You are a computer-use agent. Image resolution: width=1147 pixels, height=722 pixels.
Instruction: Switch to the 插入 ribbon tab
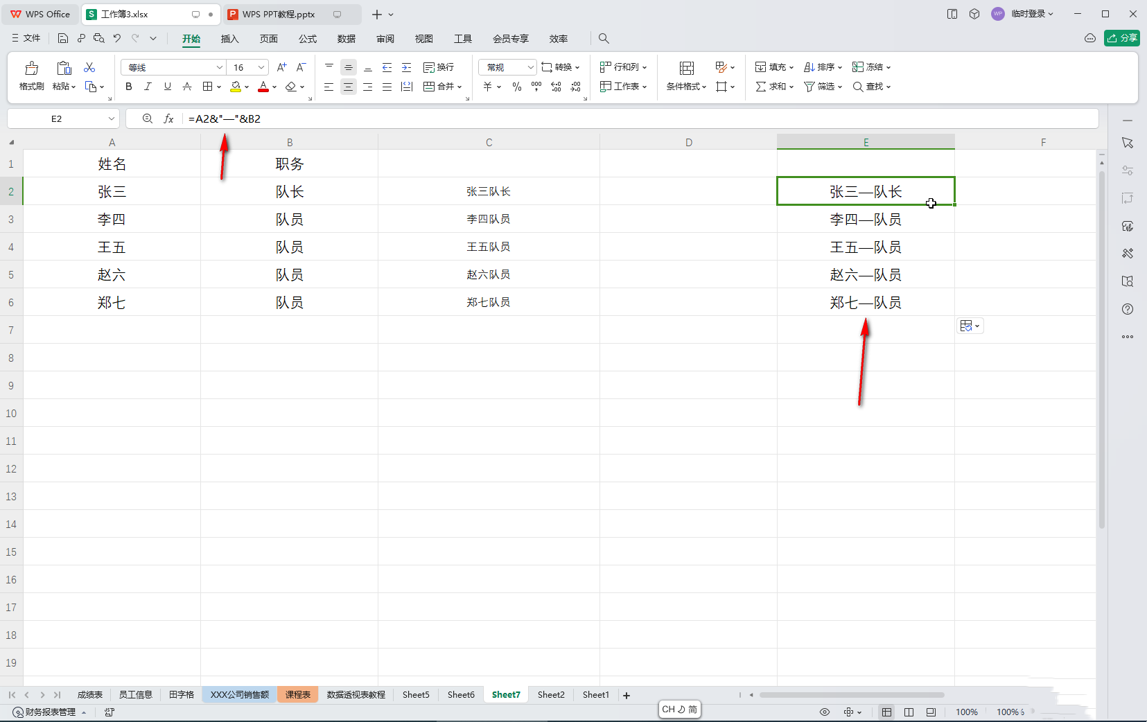click(229, 39)
